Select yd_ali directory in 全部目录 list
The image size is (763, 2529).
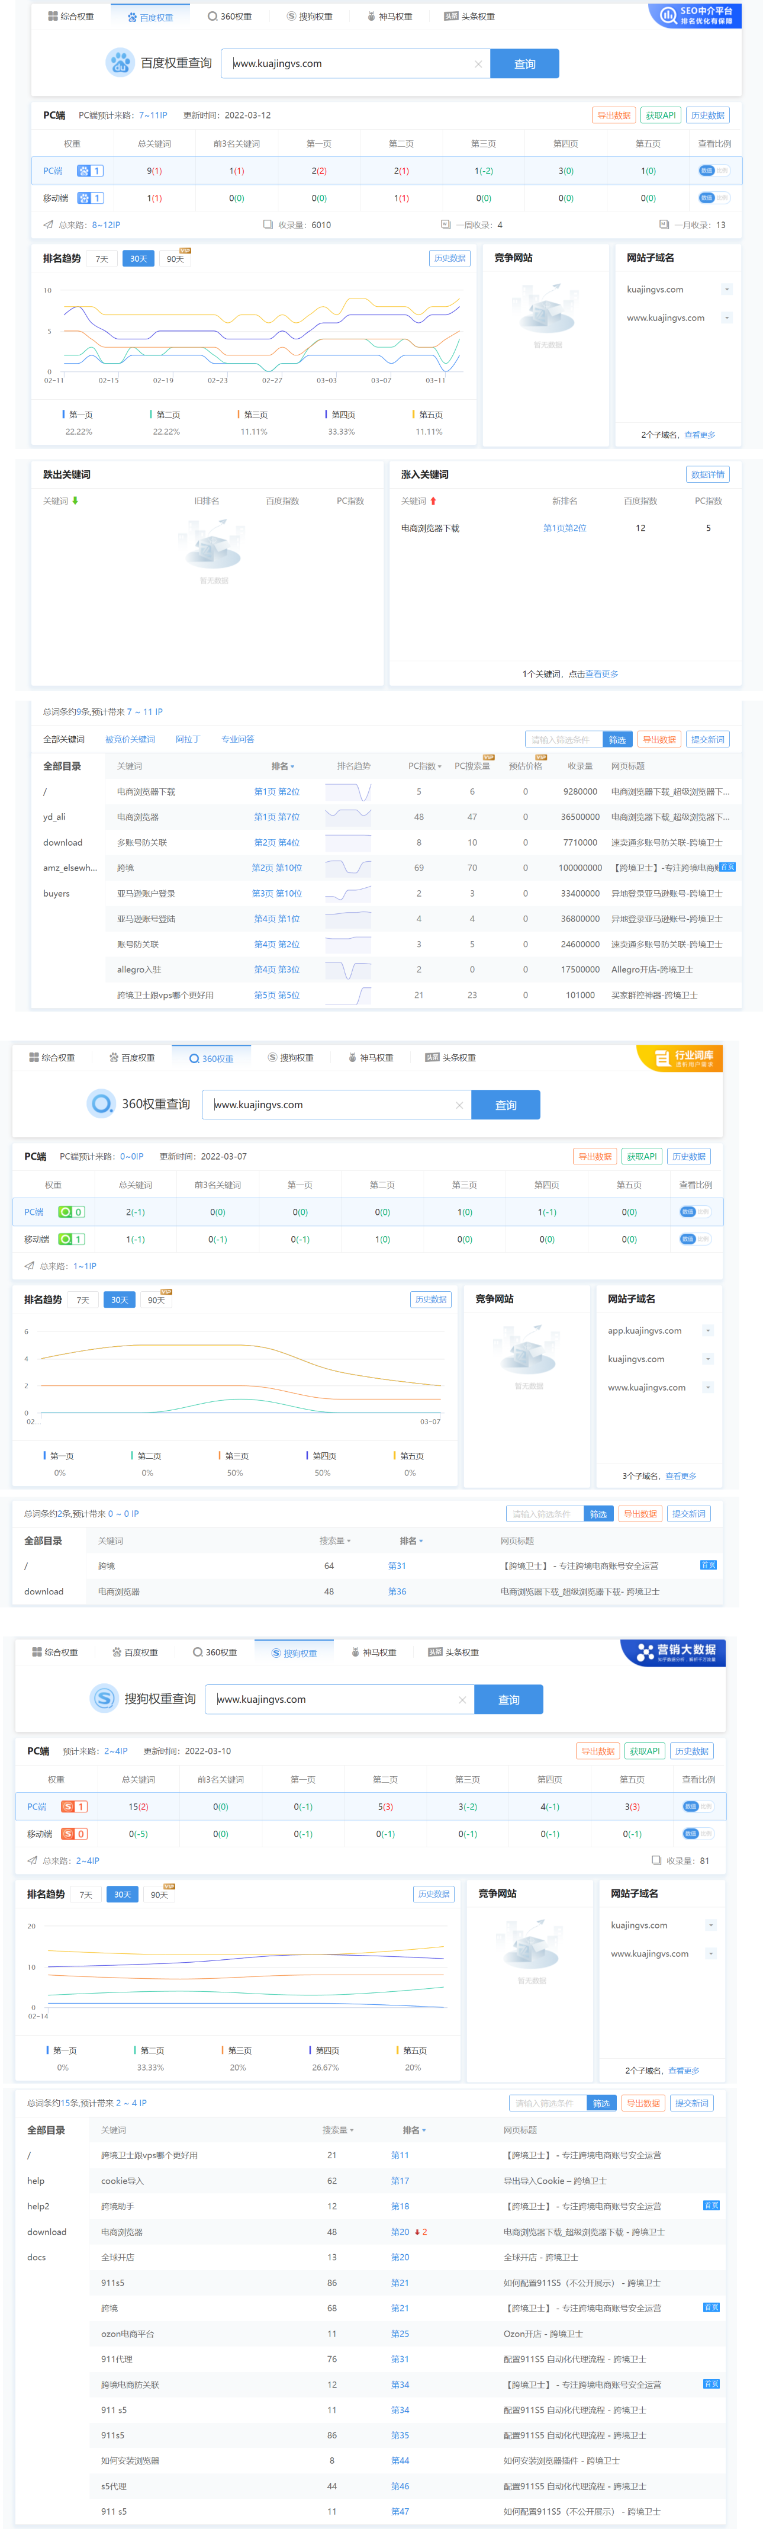tap(54, 817)
